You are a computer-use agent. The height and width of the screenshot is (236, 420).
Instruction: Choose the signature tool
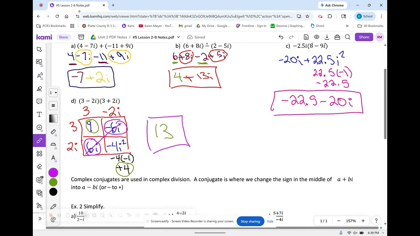[39, 206]
